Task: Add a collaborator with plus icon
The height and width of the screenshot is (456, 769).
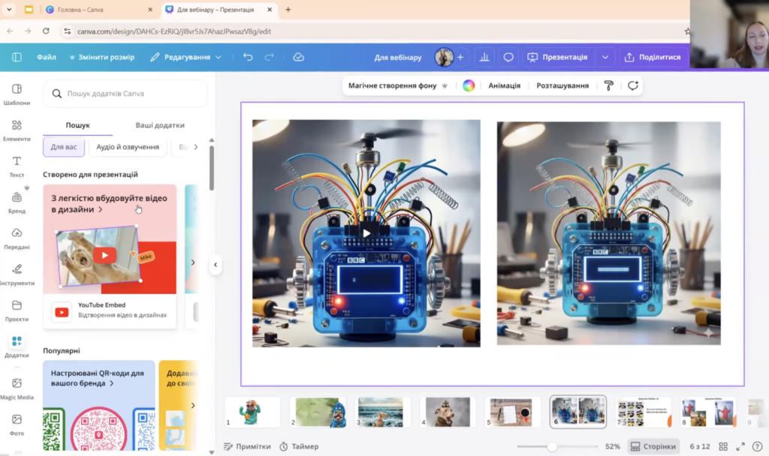Action: click(x=460, y=57)
